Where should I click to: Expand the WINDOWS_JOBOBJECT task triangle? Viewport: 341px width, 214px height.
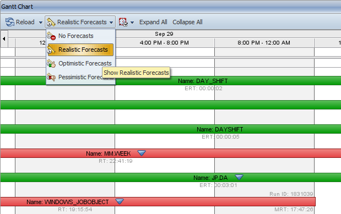120,201
